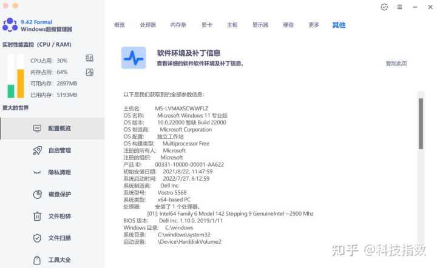Click the orange memory usage bar
This screenshot has width=437, height=268.
(21, 84)
